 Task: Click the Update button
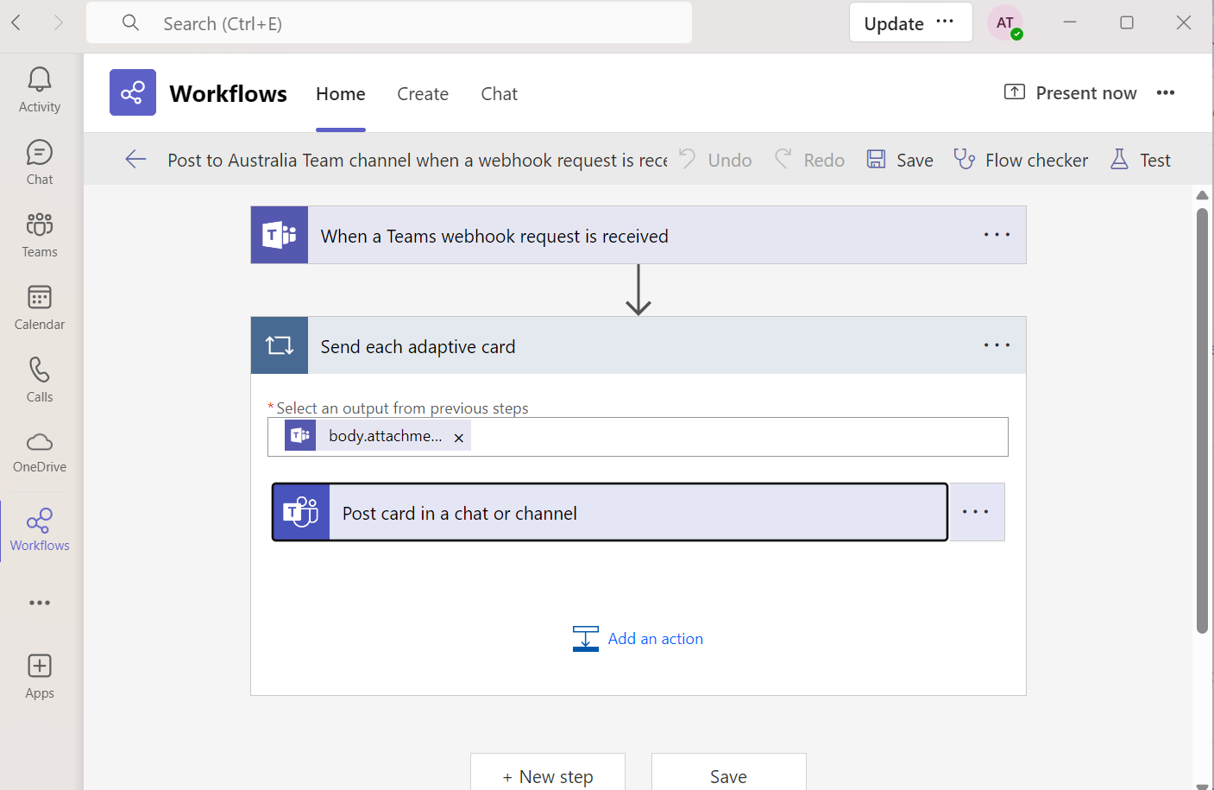point(894,23)
